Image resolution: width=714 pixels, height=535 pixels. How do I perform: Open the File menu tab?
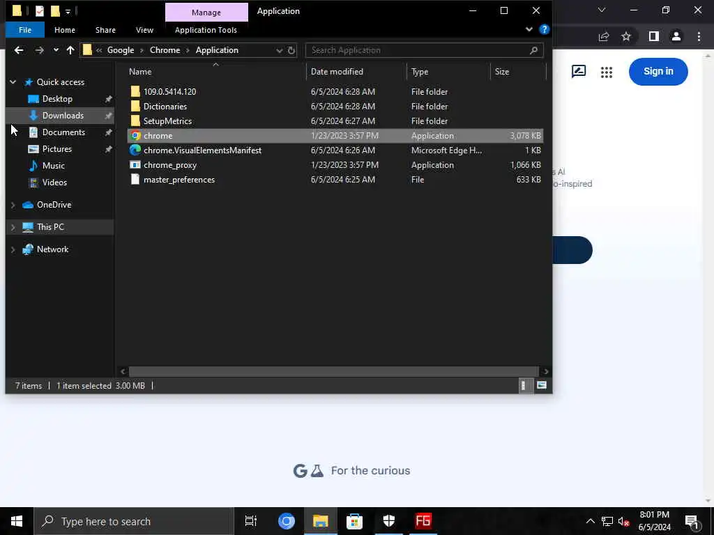[25, 30]
